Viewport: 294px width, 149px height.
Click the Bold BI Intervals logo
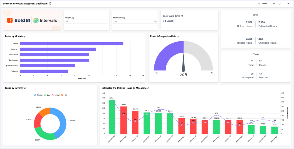32,20
